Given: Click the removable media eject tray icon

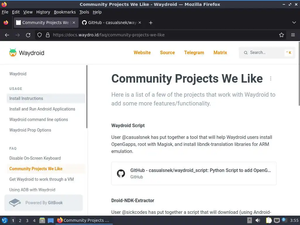Looking at the screenshot, I should click(250, 220).
